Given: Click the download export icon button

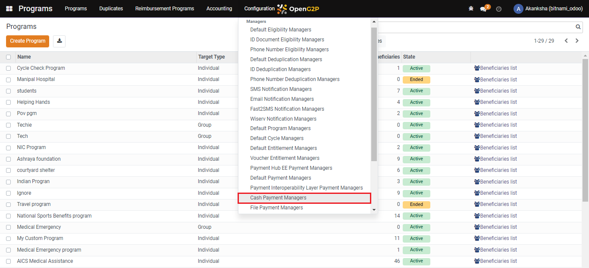Looking at the screenshot, I should (60, 41).
